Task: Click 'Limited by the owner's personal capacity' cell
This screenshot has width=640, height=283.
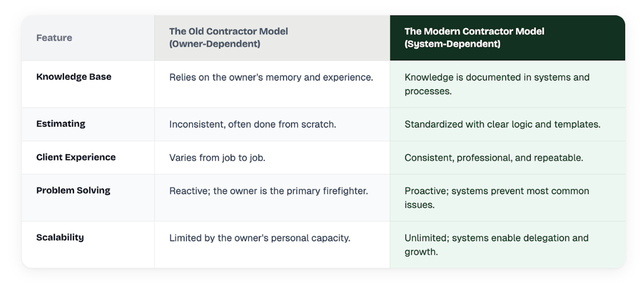Action: coord(260,238)
